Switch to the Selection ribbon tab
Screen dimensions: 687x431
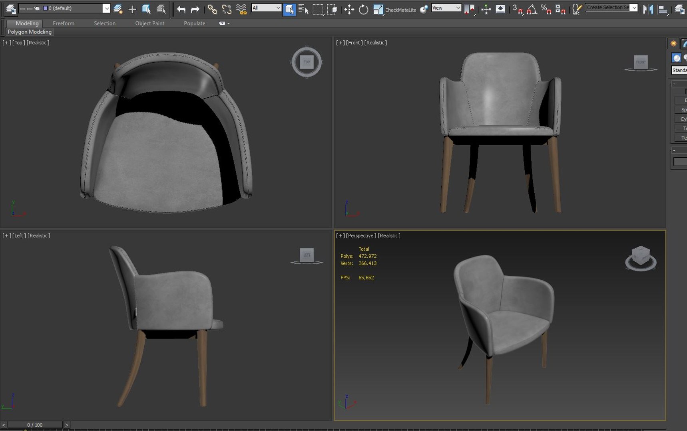pos(105,23)
